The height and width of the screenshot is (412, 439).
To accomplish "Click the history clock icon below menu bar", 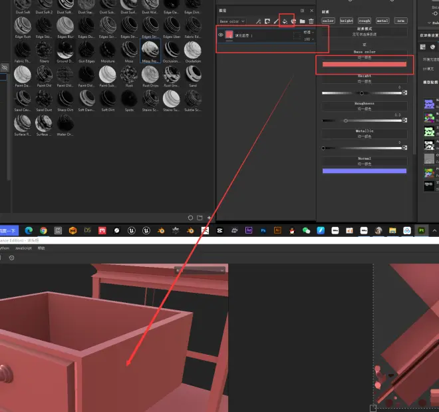I will pyautogui.click(x=11, y=258).
